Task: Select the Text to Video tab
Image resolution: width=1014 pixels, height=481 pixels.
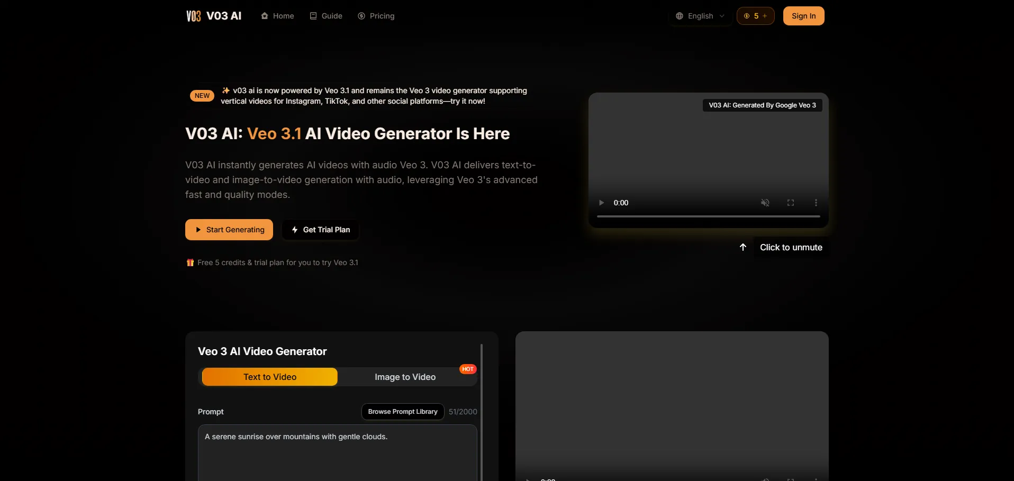Action: (x=270, y=377)
